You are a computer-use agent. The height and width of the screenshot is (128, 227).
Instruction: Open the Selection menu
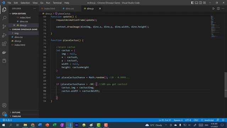pos(25,3)
